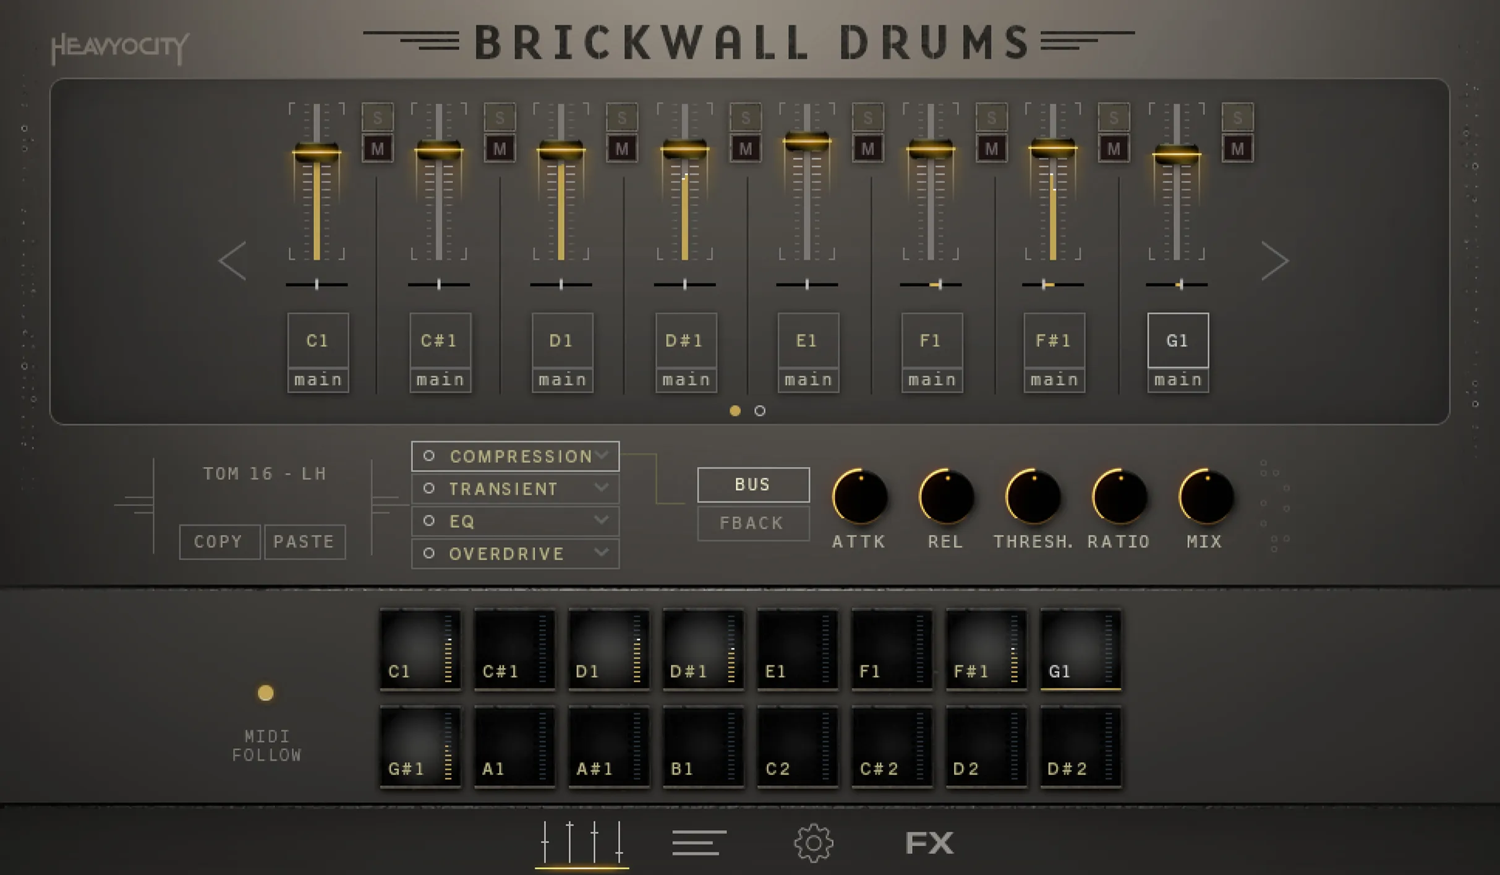The height and width of the screenshot is (875, 1500).
Task: Solo the D#1 channel
Action: [x=746, y=117]
